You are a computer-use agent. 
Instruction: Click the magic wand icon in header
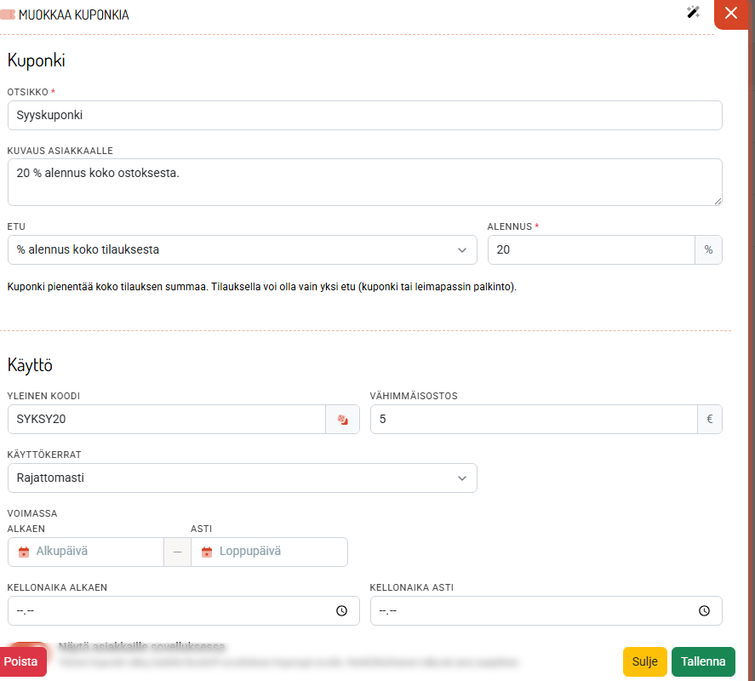pos(693,12)
